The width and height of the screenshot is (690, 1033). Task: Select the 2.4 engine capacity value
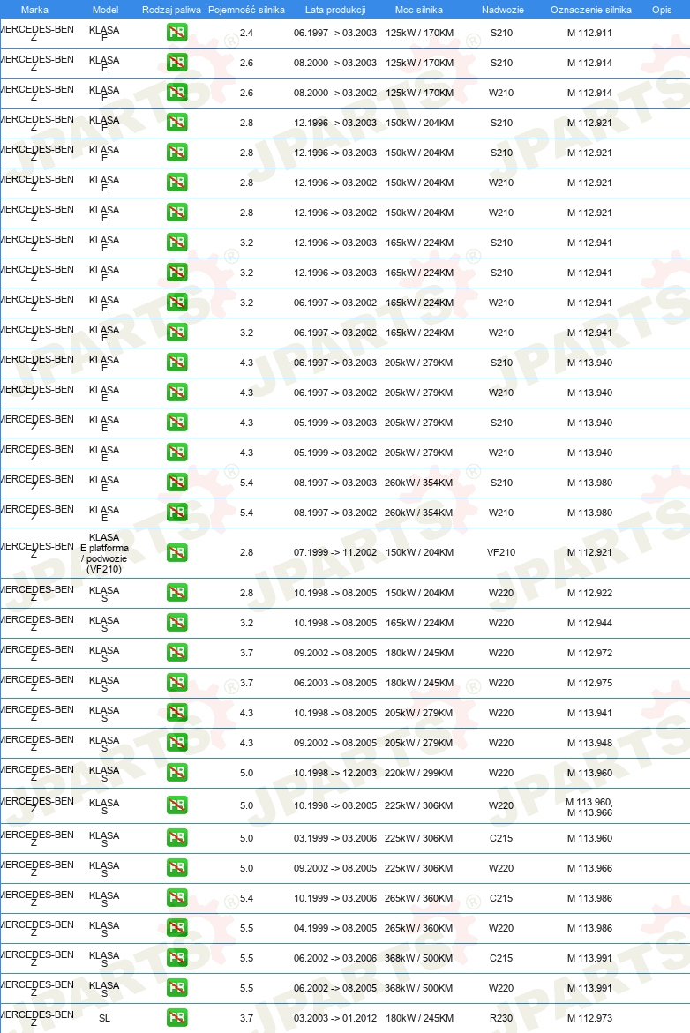[x=246, y=33]
